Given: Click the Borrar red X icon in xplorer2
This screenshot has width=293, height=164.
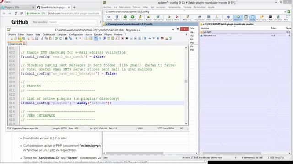Looking at the screenshot, I should pos(177,18).
